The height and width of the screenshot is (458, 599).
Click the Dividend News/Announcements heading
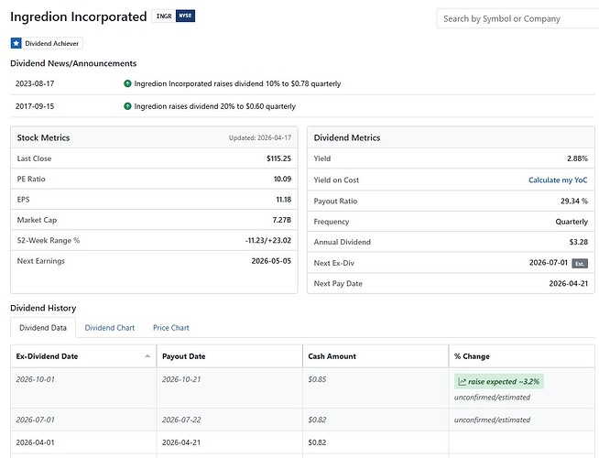(x=73, y=63)
